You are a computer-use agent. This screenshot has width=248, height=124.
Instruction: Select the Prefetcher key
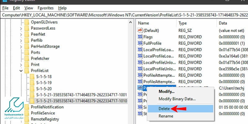point(40,58)
